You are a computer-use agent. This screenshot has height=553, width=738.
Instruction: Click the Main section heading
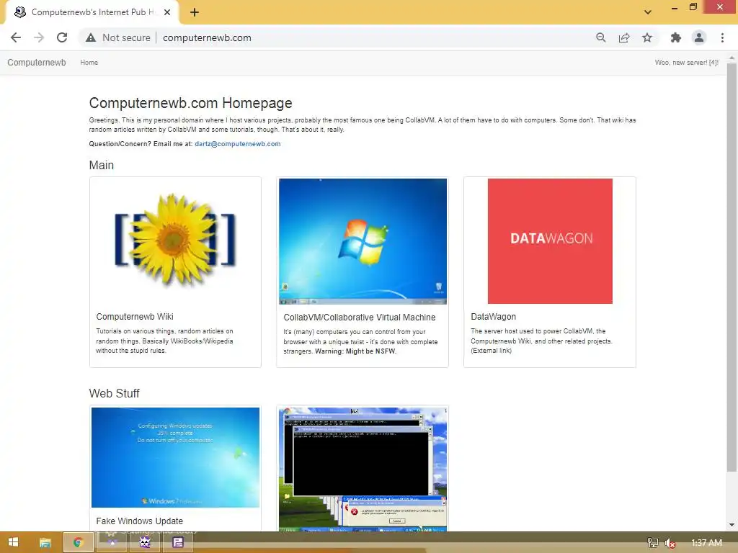point(101,165)
